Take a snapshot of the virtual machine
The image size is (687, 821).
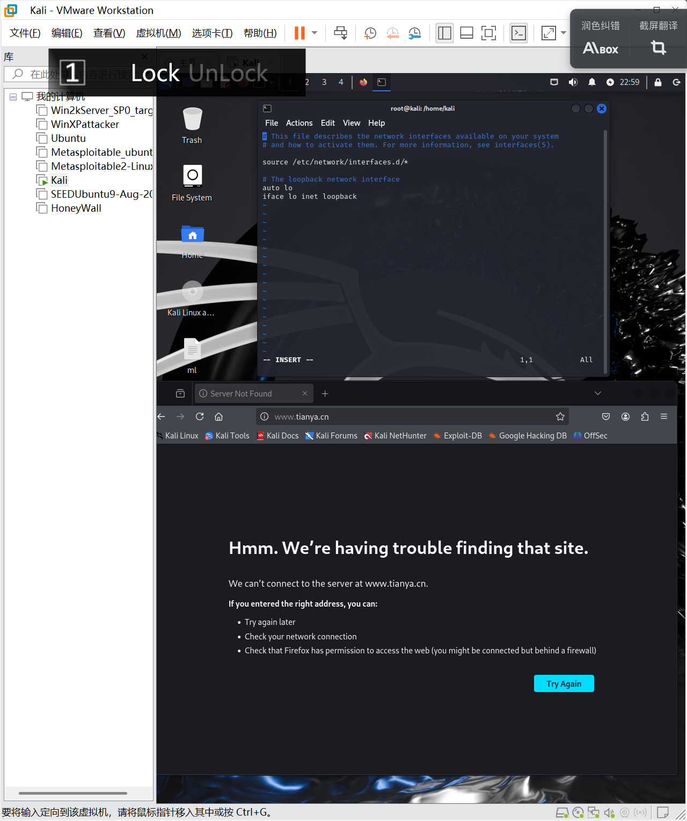pos(370,33)
